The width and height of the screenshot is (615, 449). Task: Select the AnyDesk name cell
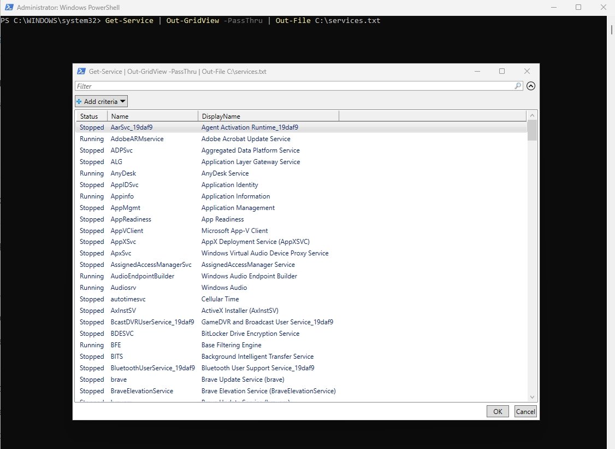[123, 173]
